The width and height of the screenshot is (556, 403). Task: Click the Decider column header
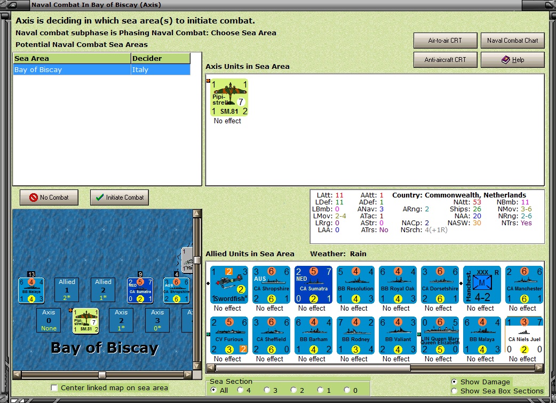[x=161, y=59]
